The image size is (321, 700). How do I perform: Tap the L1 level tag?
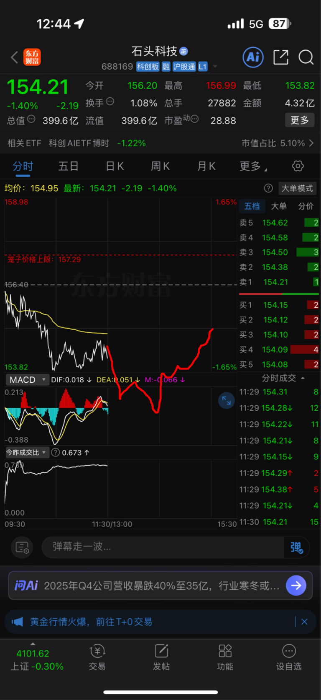[x=203, y=67]
